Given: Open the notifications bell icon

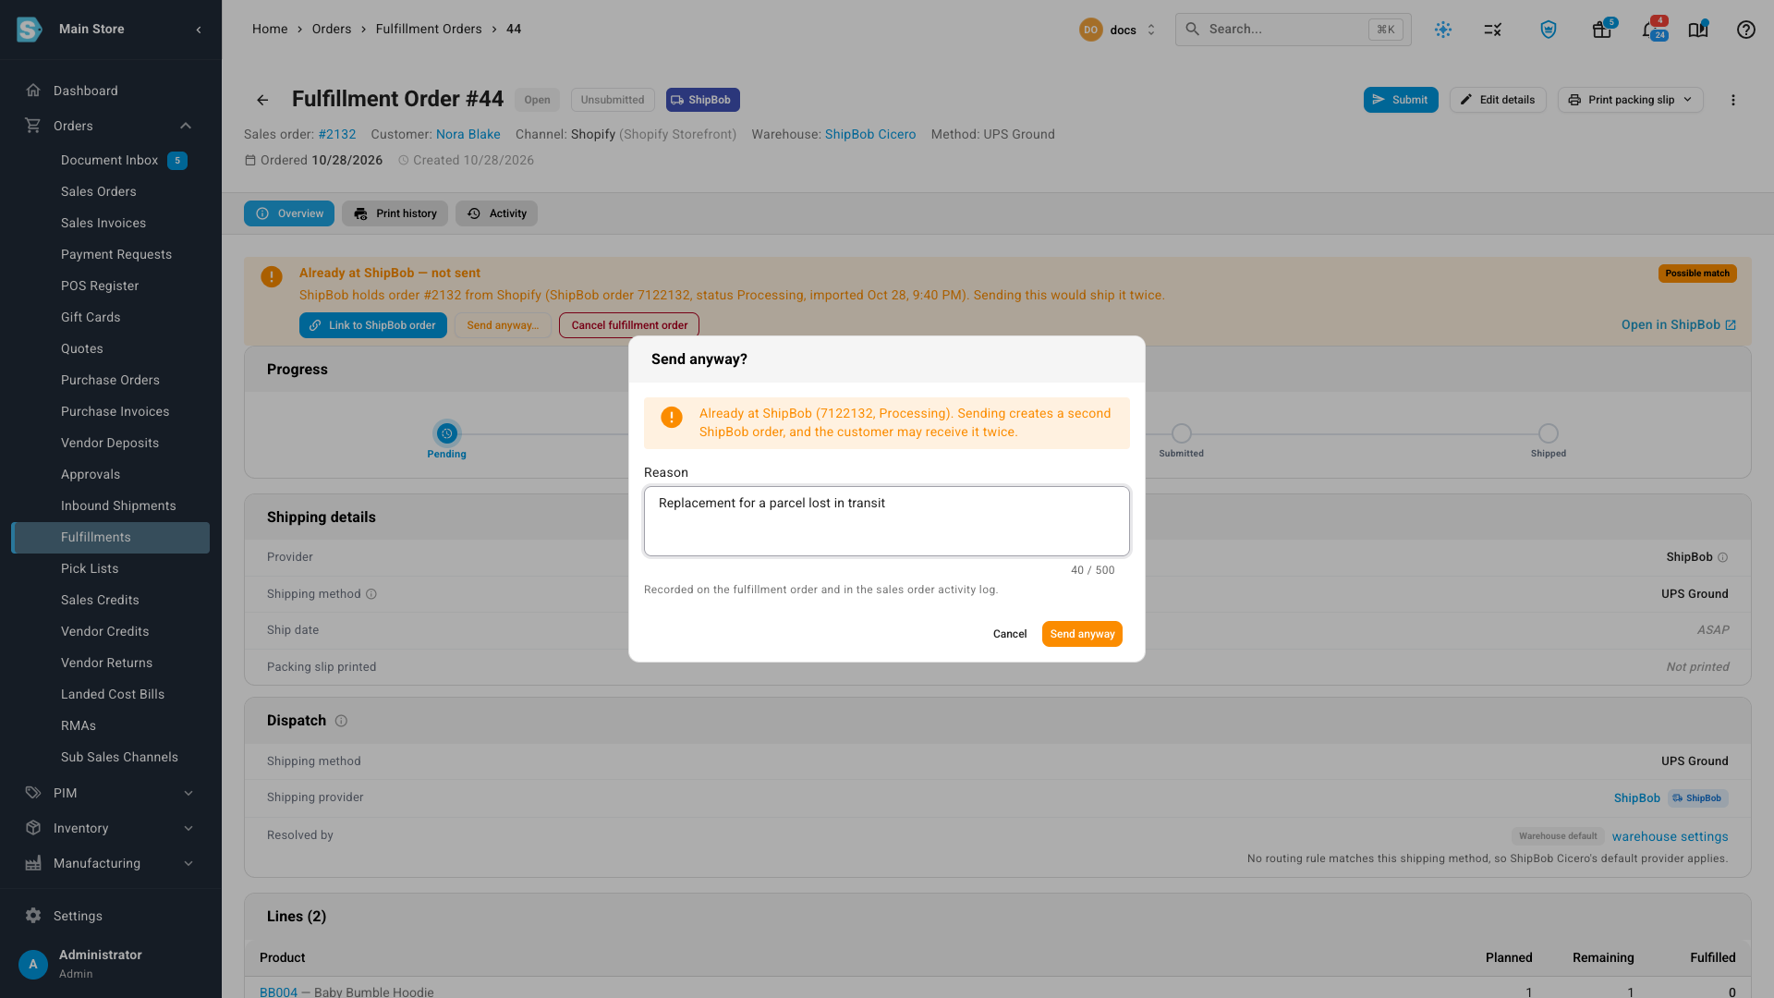Looking at the screenshot, I should pyautogui.click(x=1650, y=30).
